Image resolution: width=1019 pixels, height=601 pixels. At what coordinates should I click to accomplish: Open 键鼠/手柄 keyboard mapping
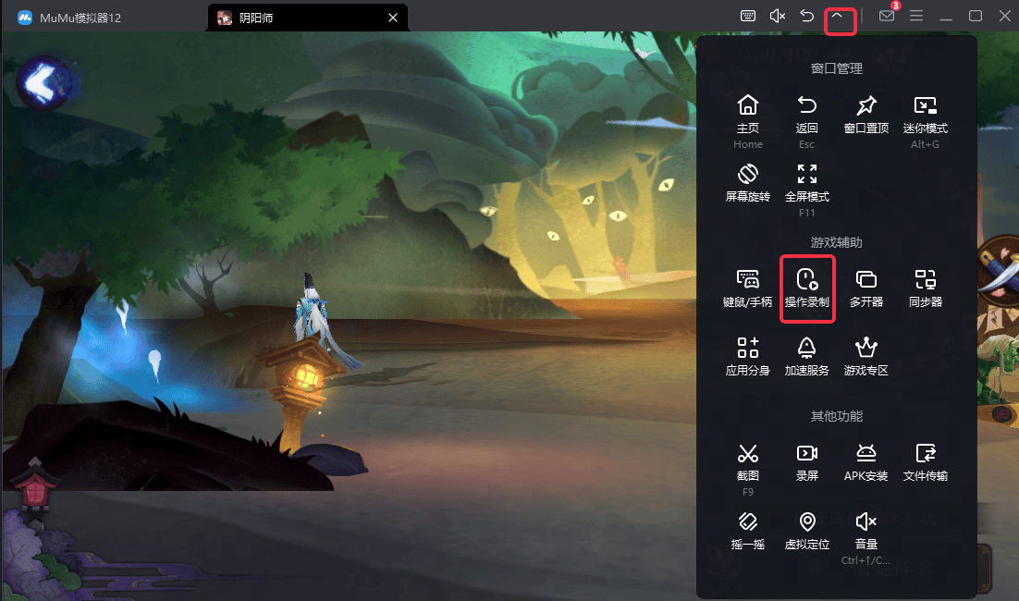point(748,288)
